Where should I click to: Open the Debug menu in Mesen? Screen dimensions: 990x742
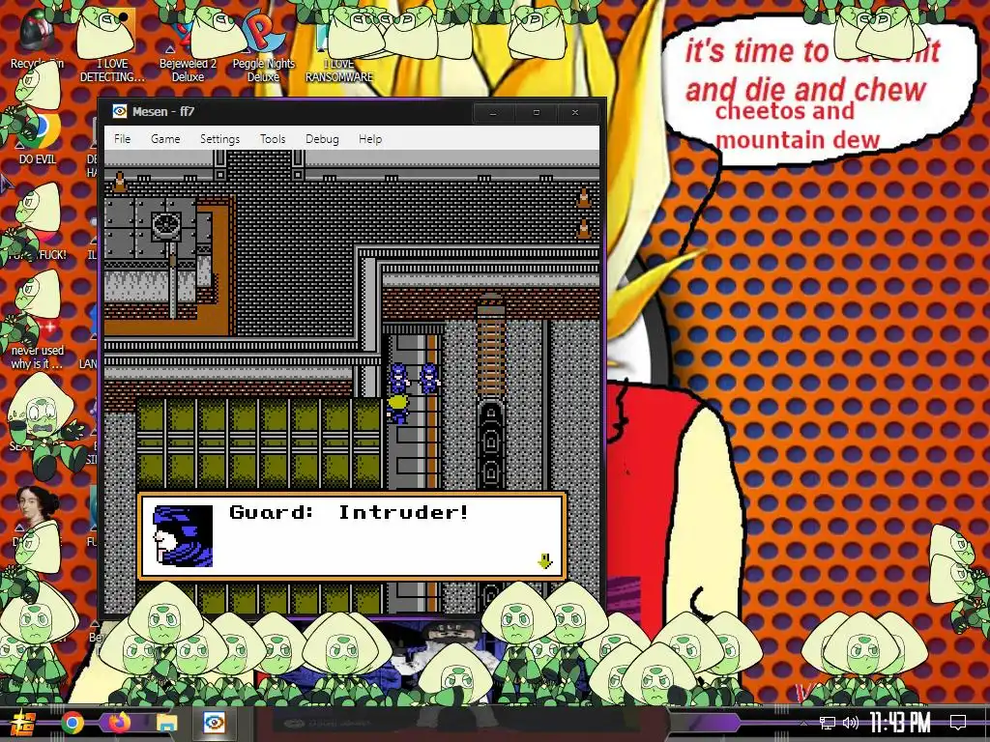point(322,139)
